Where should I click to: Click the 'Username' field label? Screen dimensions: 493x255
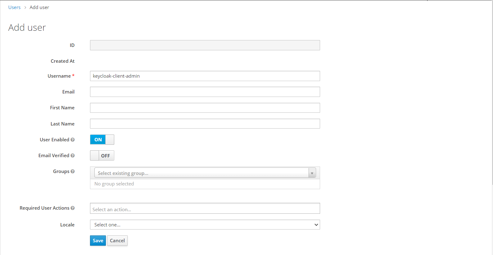tap(59, 76)
